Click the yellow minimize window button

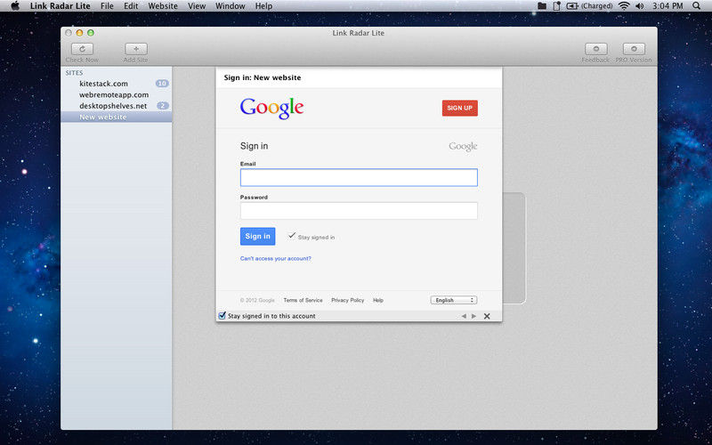(79, 33)
